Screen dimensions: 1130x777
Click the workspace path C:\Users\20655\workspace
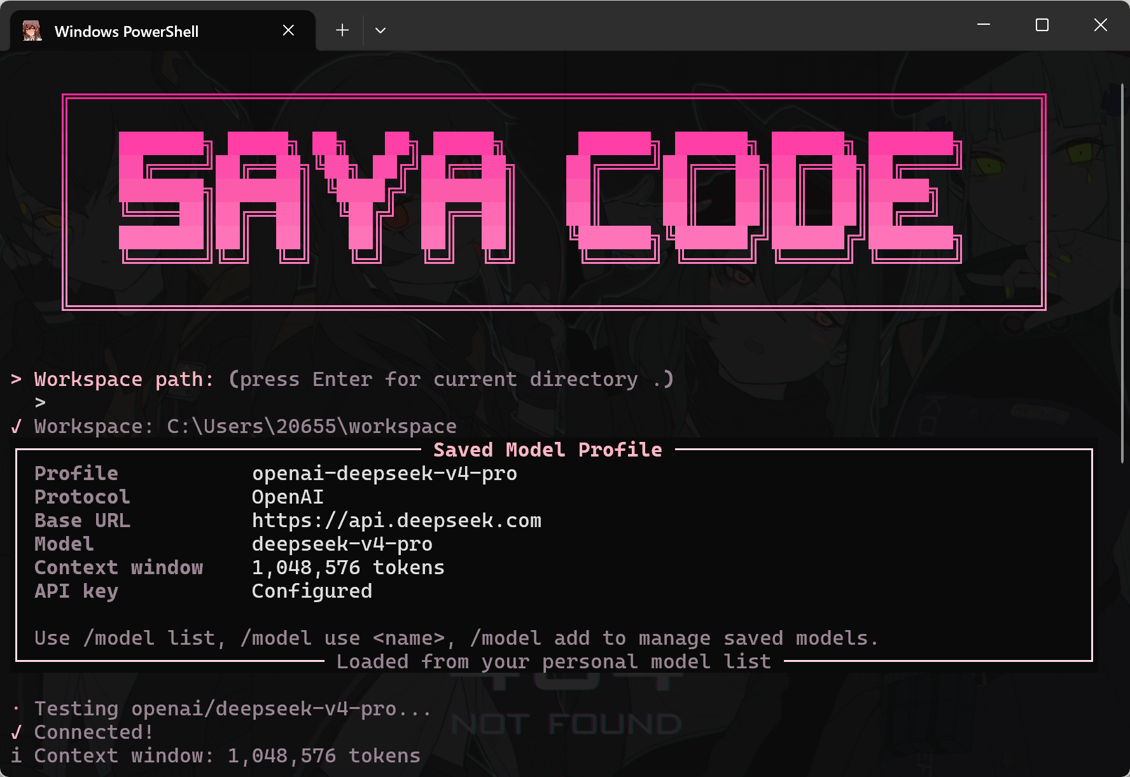312,427
